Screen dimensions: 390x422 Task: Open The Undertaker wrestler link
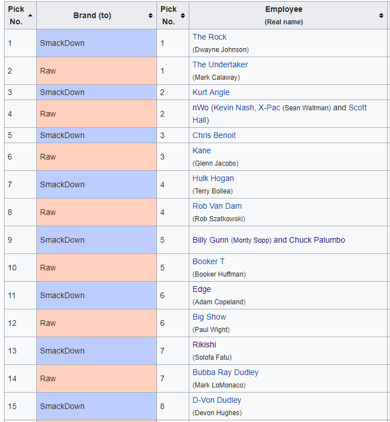pyautogui.click(x=220, y=64)
